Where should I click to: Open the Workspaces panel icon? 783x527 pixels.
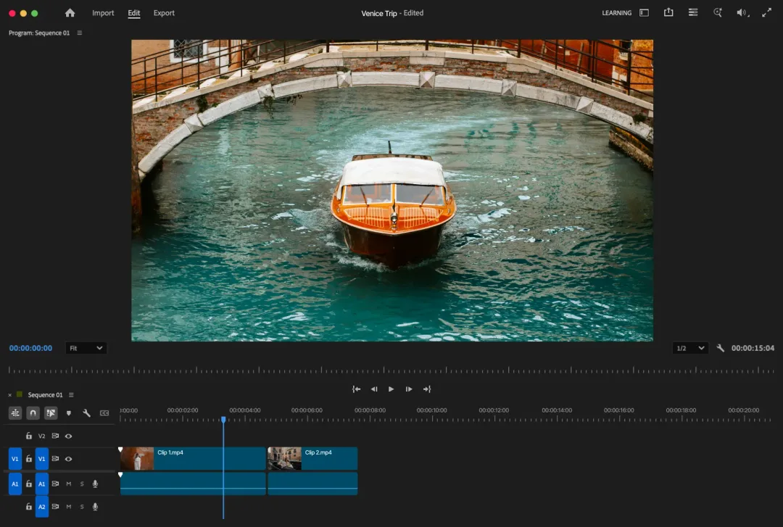click(645, 13)
